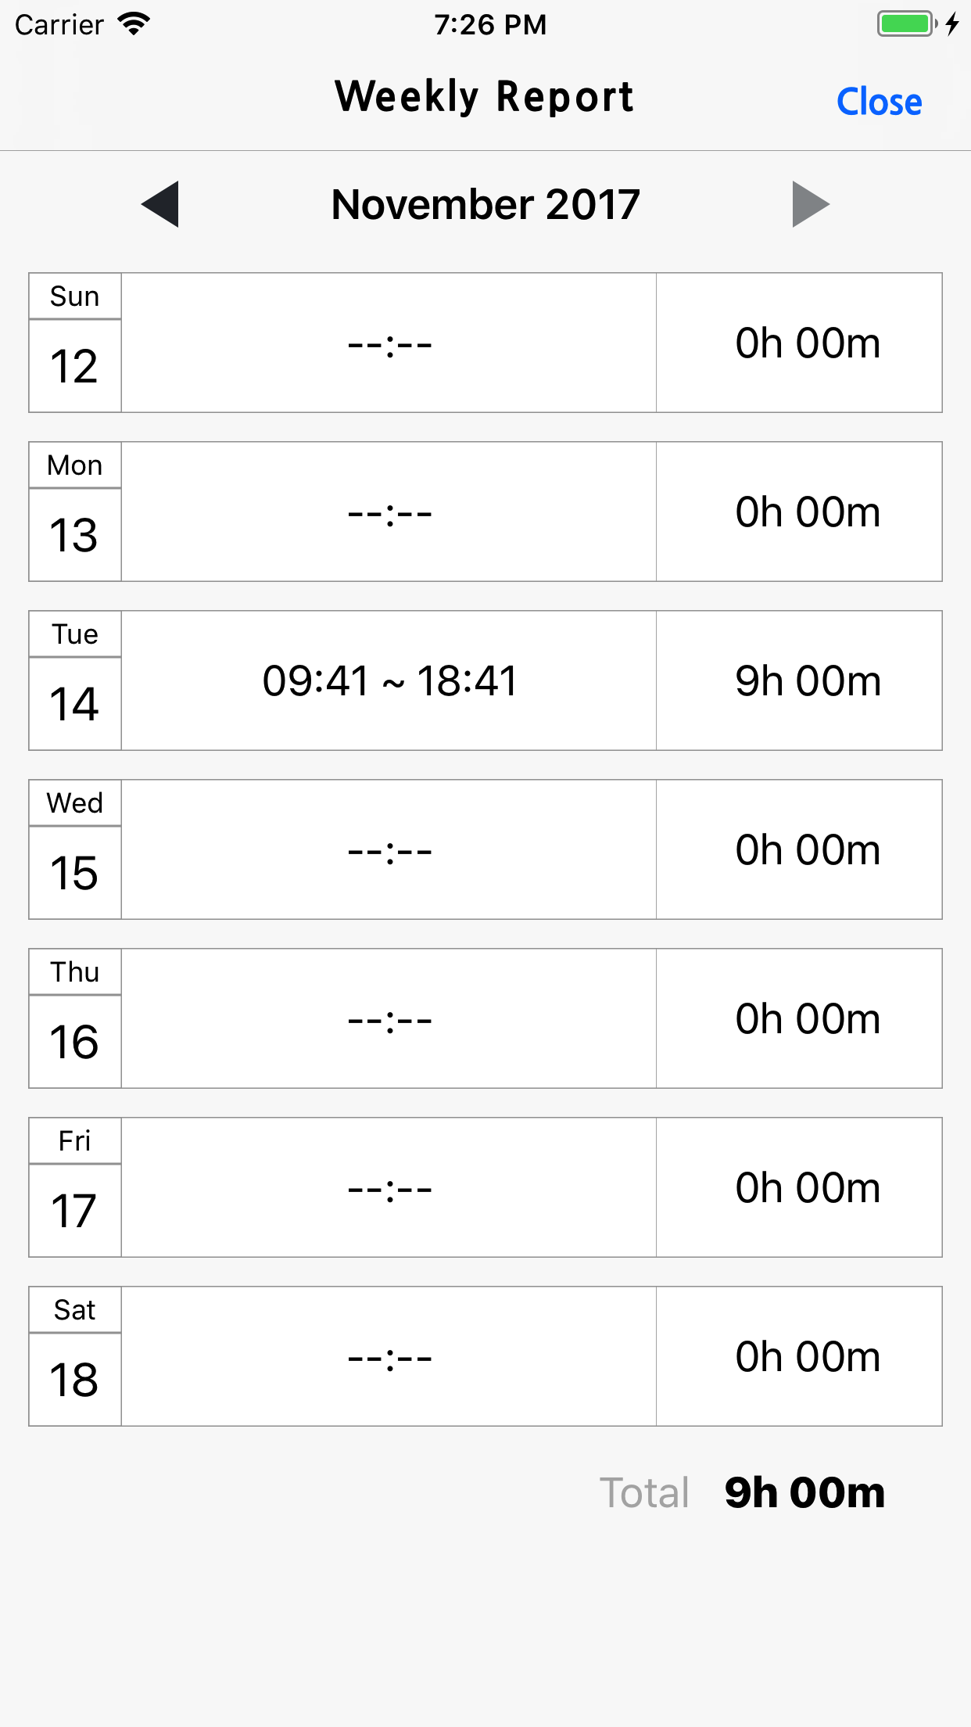Tap the 7:26 PM status bar clock
Image resolution: width=971 pixels, height=1727 pixels.
(x=490, y=24)
